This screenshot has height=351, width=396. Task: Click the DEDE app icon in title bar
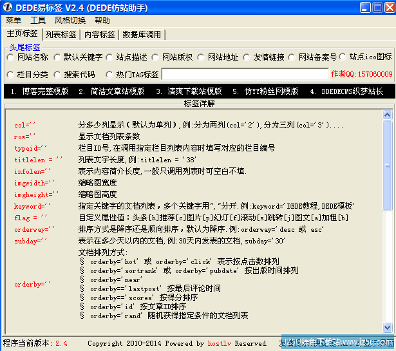coord(7,7)
